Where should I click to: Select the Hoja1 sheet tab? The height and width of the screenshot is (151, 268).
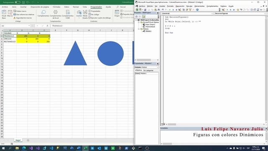18,140
